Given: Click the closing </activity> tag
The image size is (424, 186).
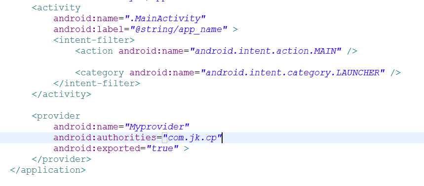Looking at the screenshot, I should tap(61, 94).
